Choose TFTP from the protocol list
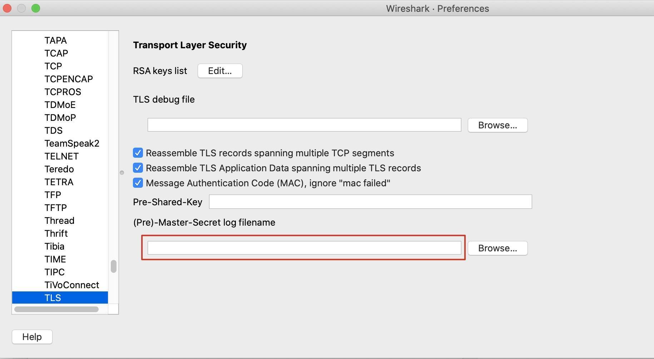 (55, 208)
